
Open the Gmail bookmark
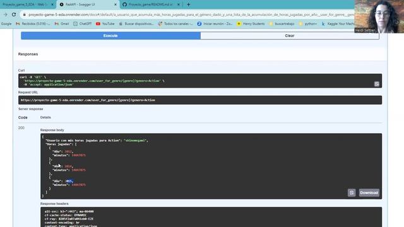[x=62, y=24]
